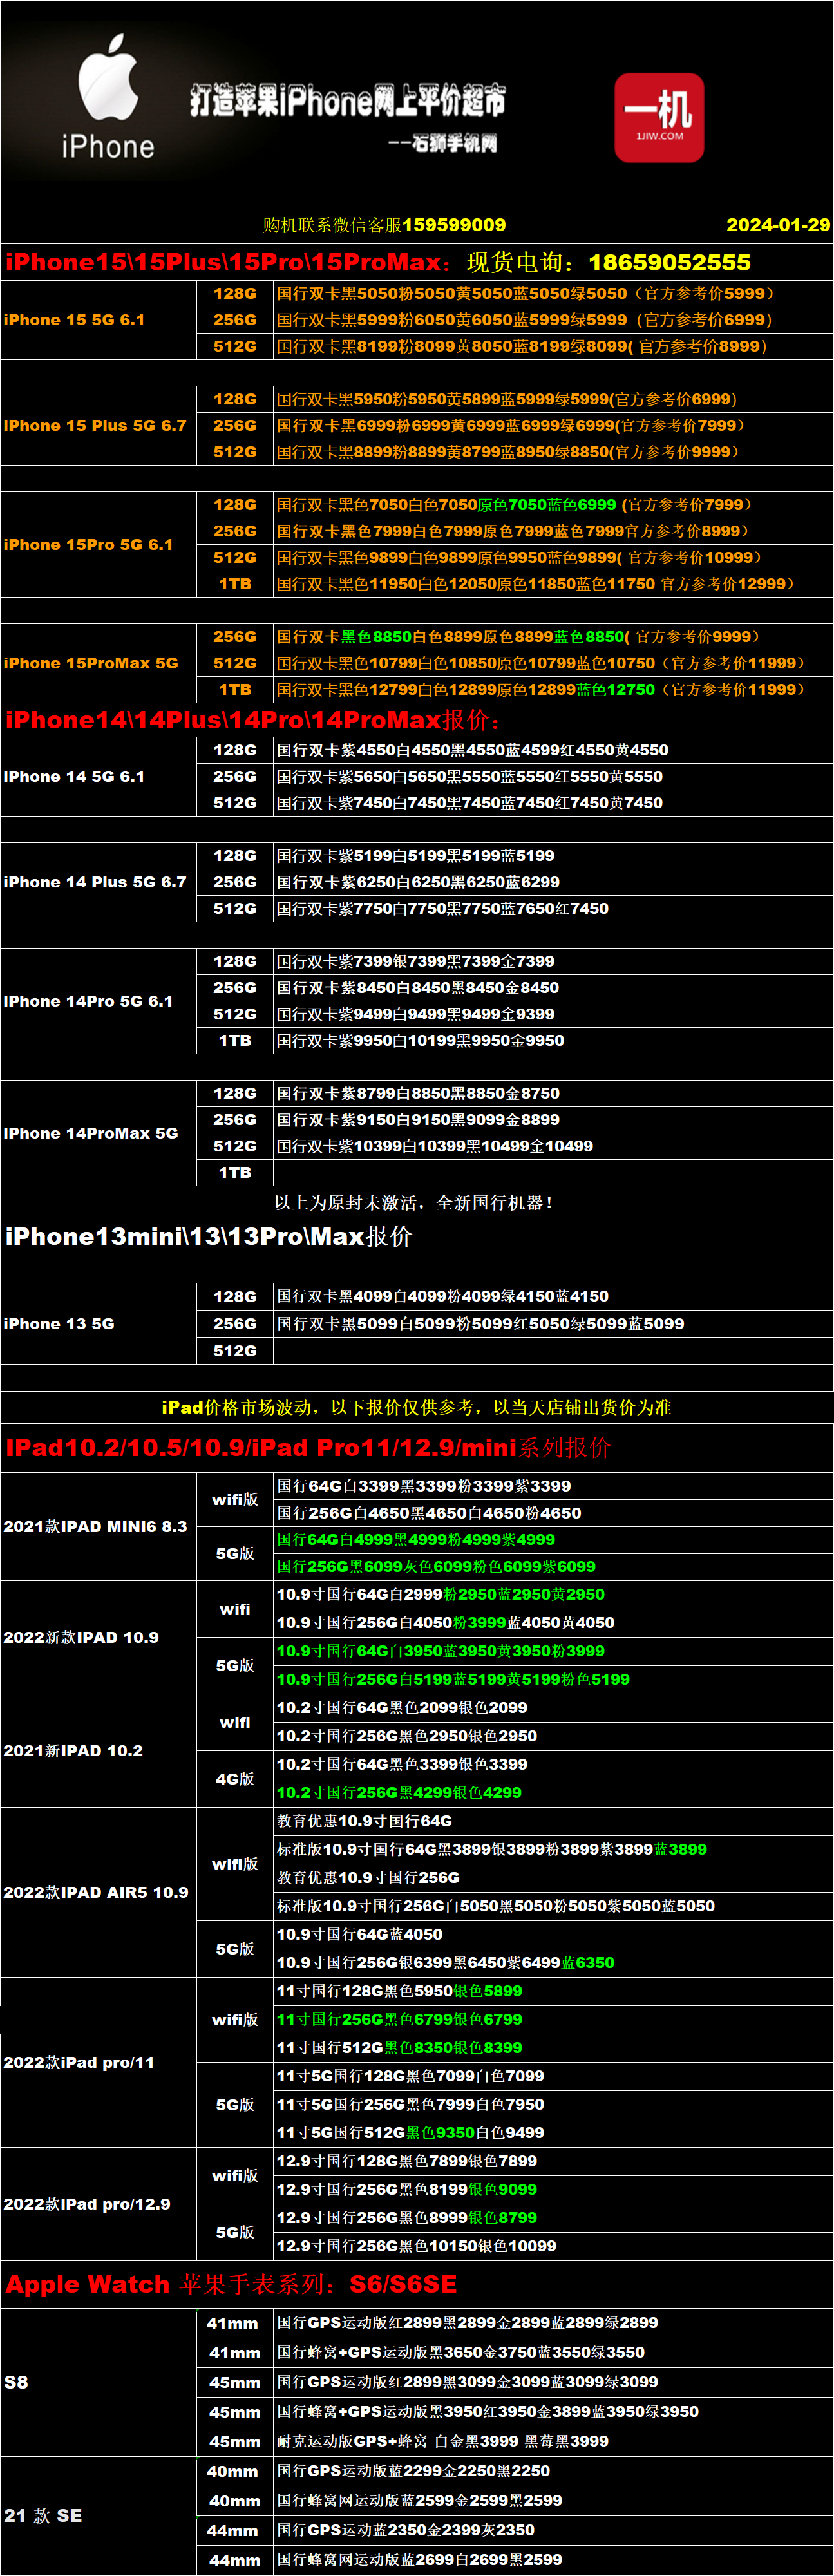Viewport: 834px width, 2576px height.
Task: Click the iPhone 14ProMax 512G row with 紫10399
Action: tap(553, 1146)
